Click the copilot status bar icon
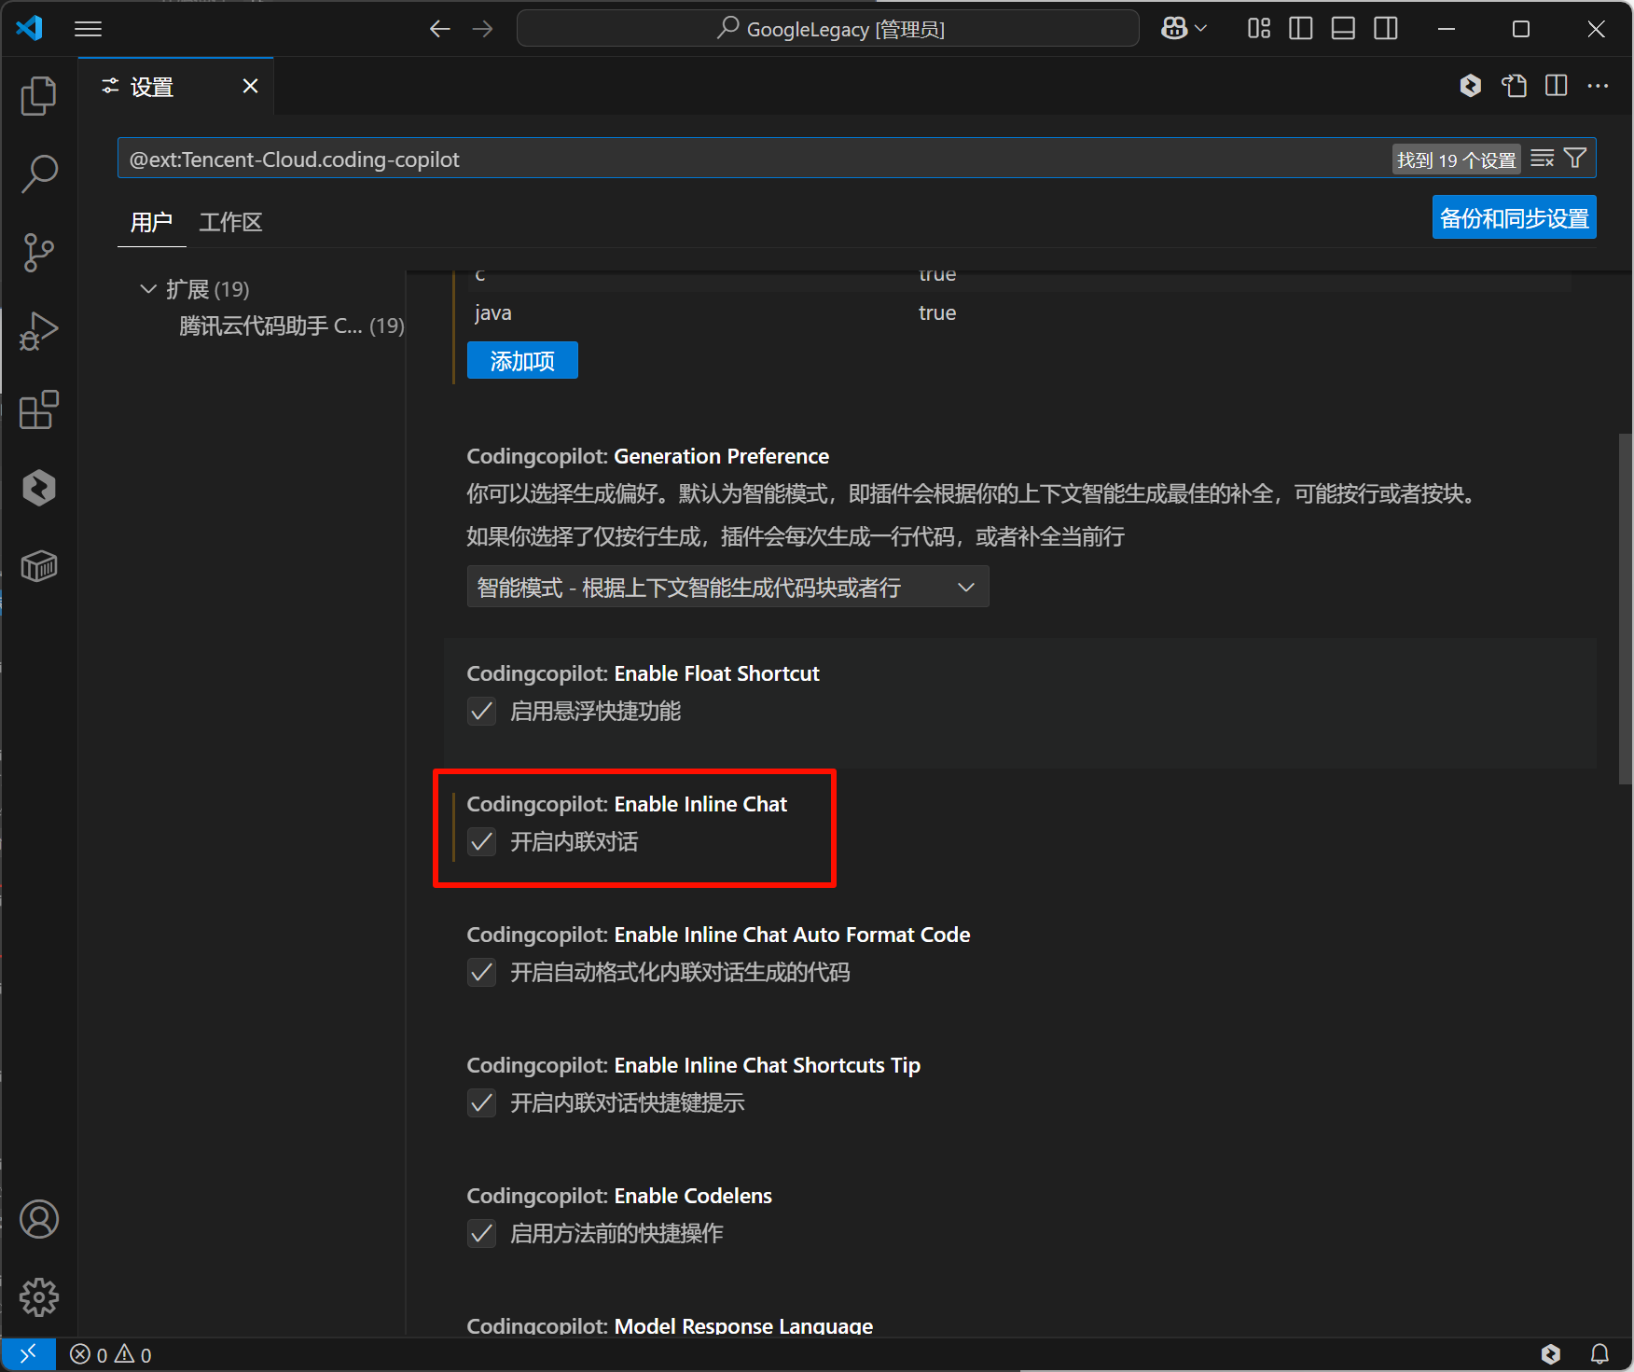Image resolution: width=1634 pixels, height=1372 pixels. click(x=1551, y=1354)
